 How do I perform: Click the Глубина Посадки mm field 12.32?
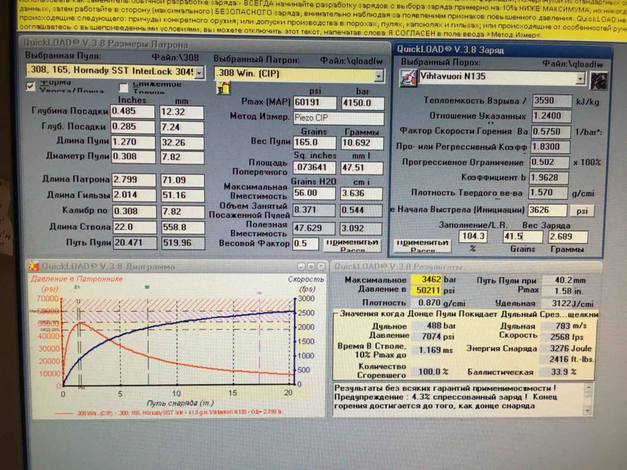(182, 112)
